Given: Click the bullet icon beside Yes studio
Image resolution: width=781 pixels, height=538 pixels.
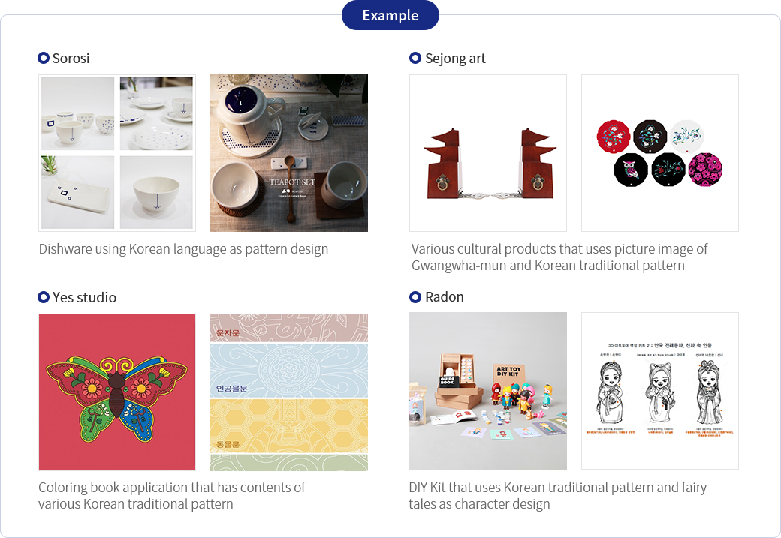Looking at the screenshot, I should [x=44, y=297].
